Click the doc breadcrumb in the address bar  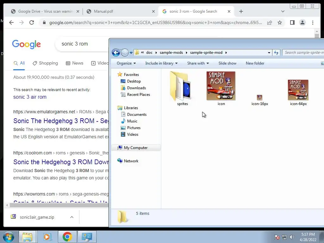click(149, 53)
